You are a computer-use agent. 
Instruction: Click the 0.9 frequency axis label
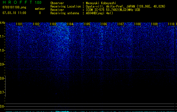point(2,64)
